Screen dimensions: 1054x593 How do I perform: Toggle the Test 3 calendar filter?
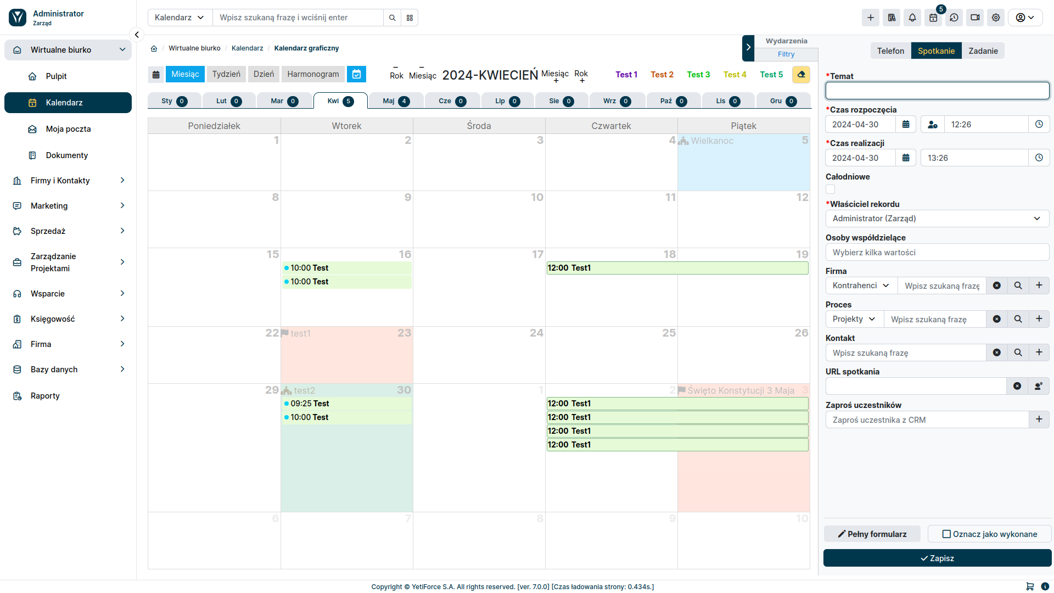[698, 75]
